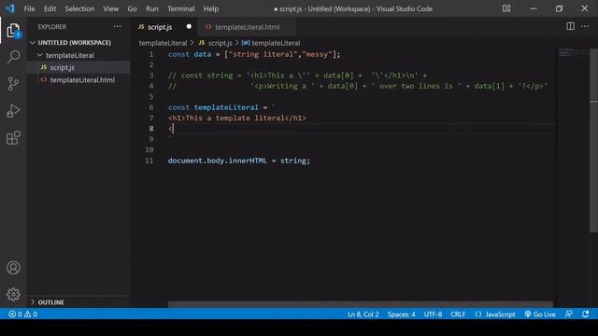
Task: Click templateLiteral symbol in breadcrumb
Action: pos(271,43)
